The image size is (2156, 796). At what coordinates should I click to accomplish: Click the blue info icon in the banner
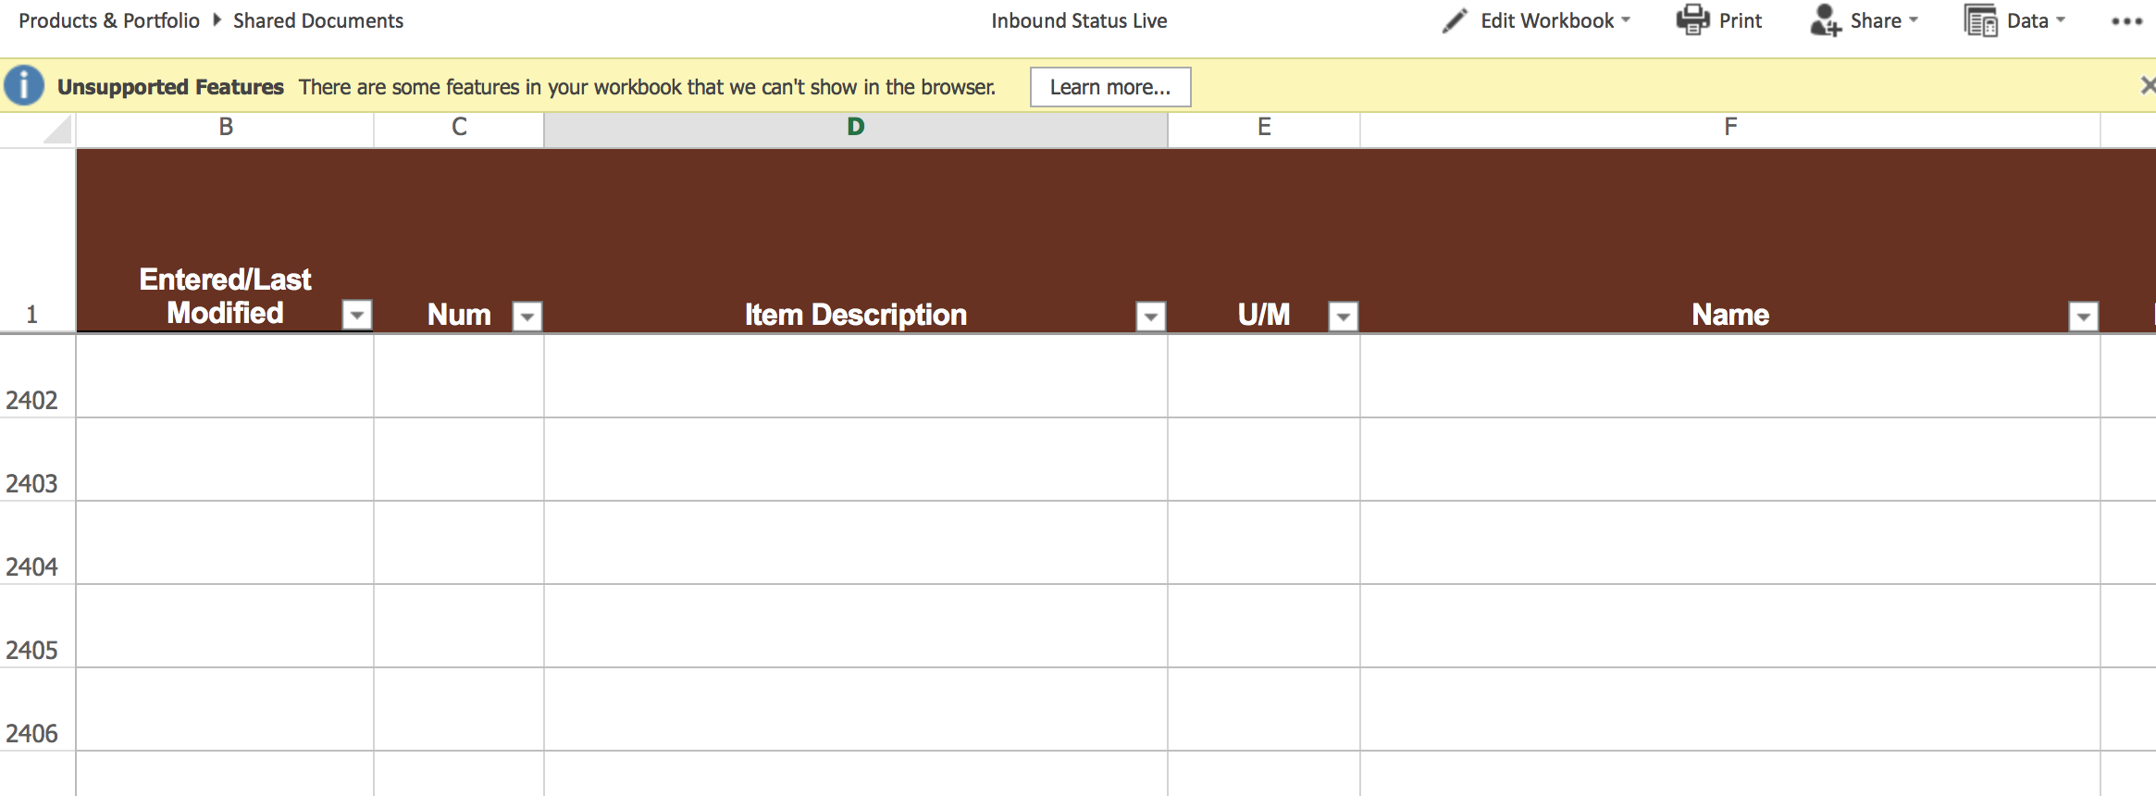point(24,86)
